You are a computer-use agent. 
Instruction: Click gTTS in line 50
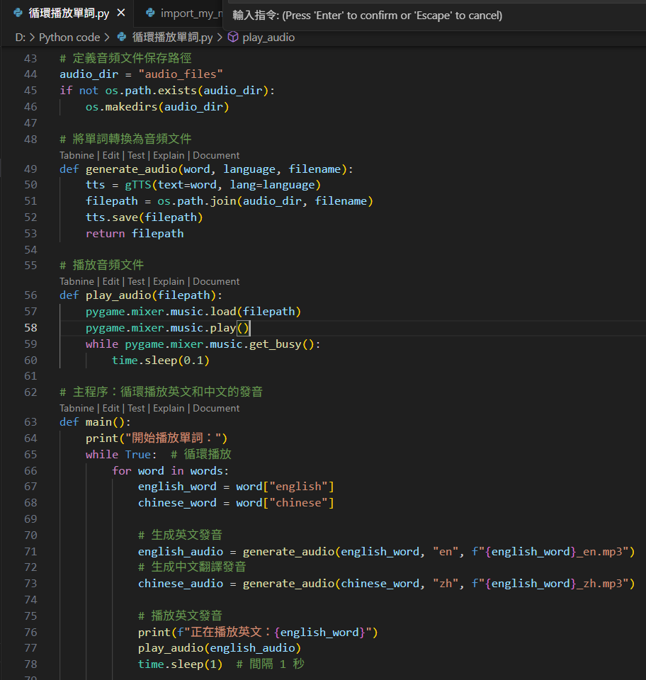point(138,185)
